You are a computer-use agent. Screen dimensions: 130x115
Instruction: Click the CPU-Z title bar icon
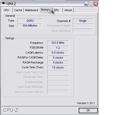4,4
